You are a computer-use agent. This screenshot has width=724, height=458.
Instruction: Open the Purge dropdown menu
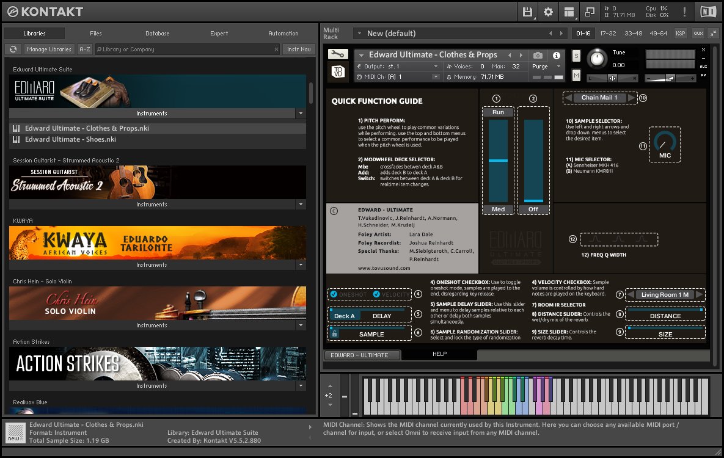[547, 67]
